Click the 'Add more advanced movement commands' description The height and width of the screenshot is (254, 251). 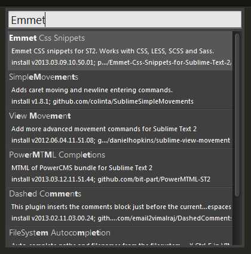104,129
